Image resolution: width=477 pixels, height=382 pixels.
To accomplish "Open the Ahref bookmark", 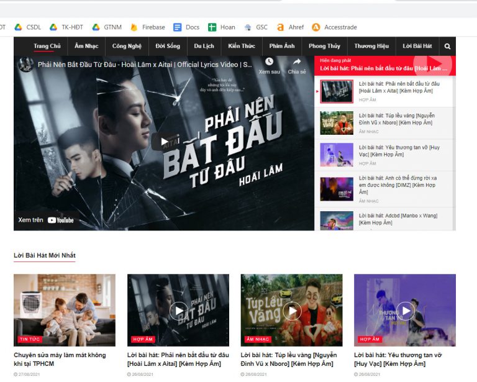I will [x=290, y=27].
